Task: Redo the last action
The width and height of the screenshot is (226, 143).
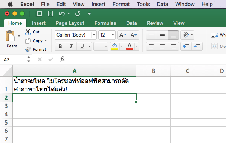Action: click(78, 14)
